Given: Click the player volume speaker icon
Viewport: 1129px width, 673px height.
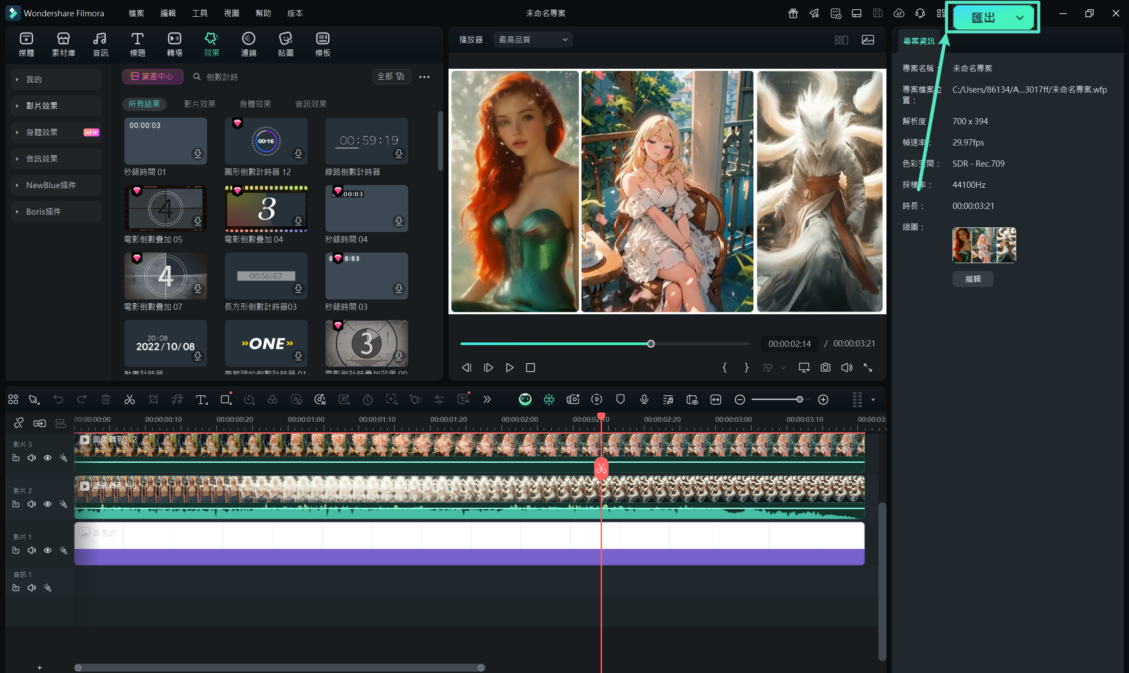Looking at the screenshot, I should [847, 367].
